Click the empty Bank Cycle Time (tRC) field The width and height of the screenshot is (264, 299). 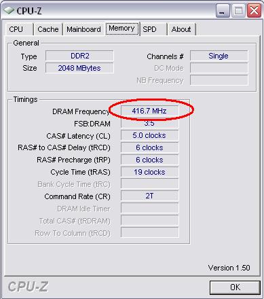[149, 183]
